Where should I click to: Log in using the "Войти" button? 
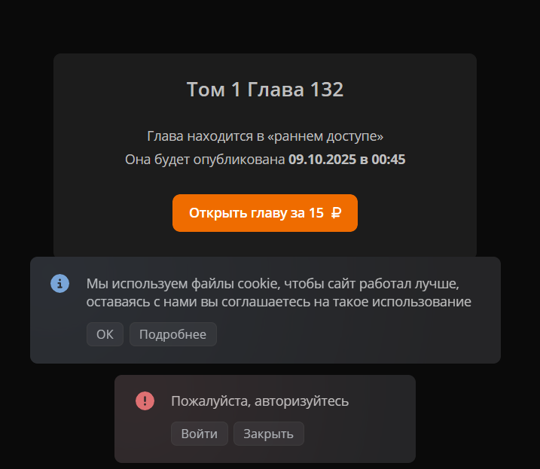click(x=200, y=434)
